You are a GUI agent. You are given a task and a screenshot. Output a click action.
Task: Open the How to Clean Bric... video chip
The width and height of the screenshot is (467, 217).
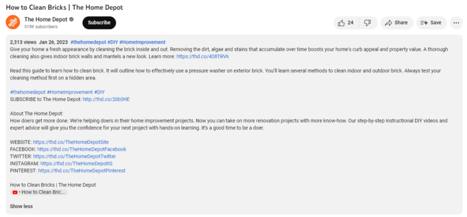tap(39, 192)
